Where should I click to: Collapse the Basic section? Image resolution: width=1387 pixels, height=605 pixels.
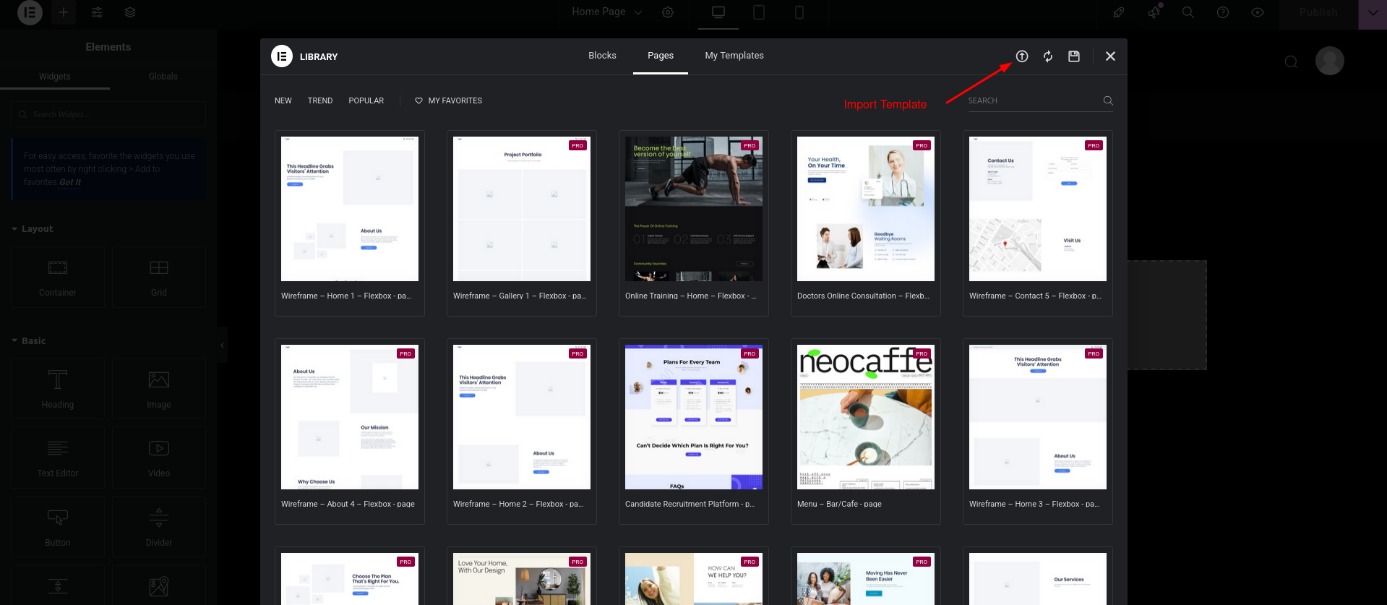pos(29,340)
